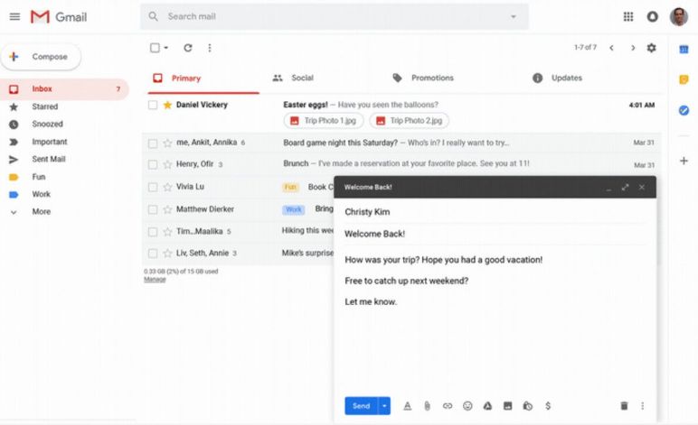This screenshot has height=425, width=698.
Task: Refresh the inbox message list
Action: (x=188, y=48)
